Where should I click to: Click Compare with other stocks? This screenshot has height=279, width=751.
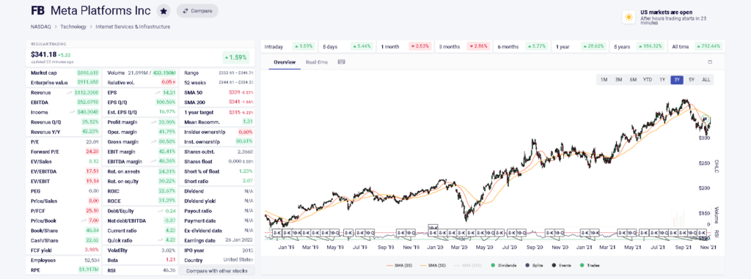point(217,271)
